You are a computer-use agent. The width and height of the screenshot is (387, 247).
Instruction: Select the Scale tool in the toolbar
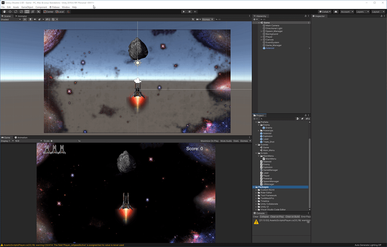tap(21, 12)
